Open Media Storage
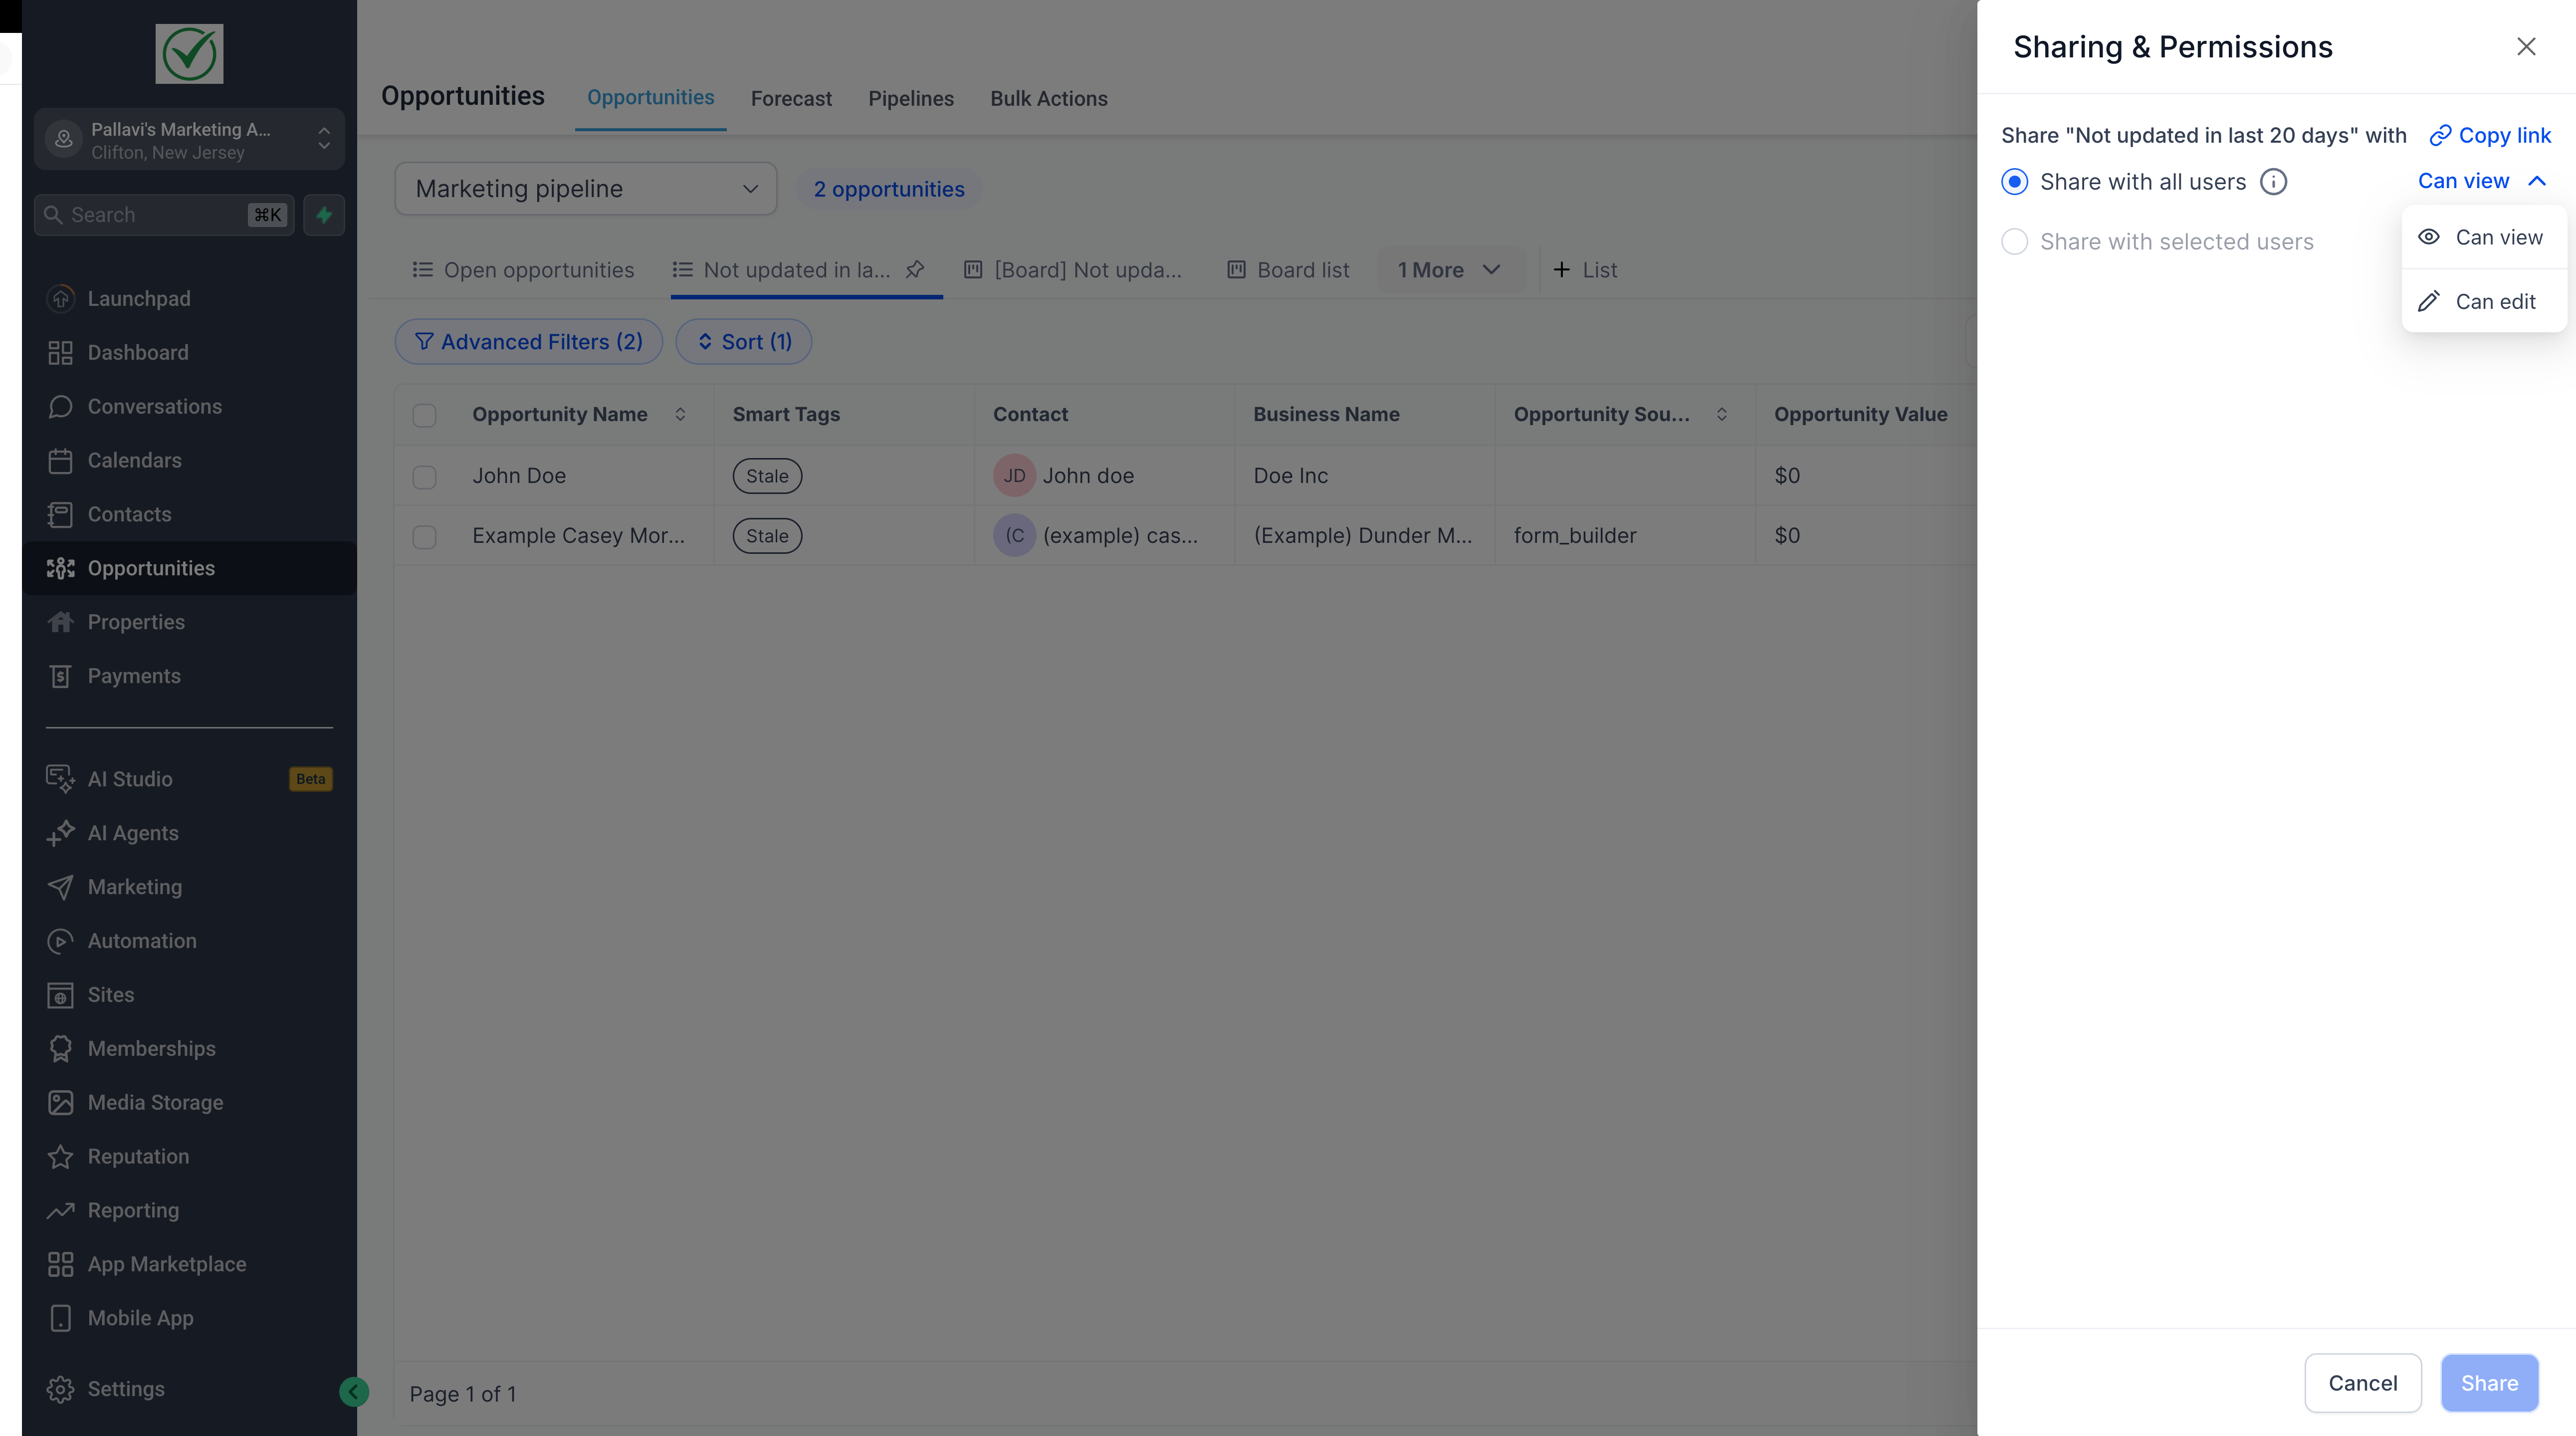The height and width of the screenshot is (1436, 2576). pos(155,1102)
